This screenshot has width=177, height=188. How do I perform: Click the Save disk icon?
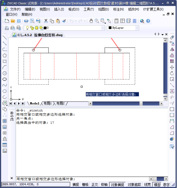[19, 21]
